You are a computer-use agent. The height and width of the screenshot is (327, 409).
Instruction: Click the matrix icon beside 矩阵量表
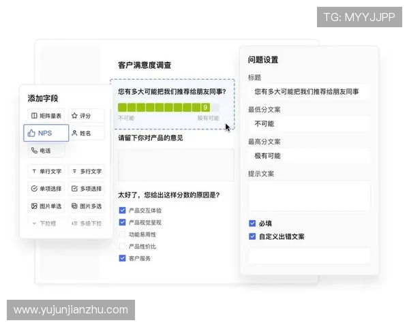click(x=34, y=116)
